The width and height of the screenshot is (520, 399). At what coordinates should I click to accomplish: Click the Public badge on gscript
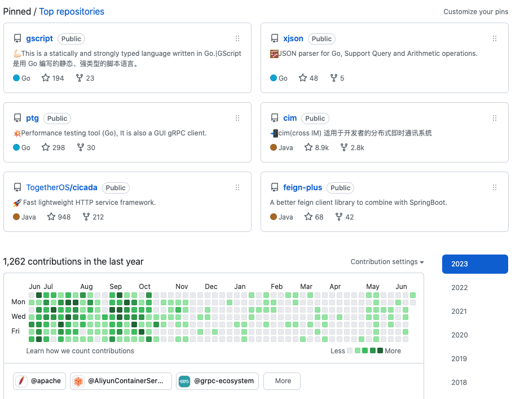click(x=71, y=39)
